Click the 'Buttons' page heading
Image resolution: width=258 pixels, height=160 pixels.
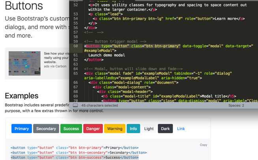(24, 6)
